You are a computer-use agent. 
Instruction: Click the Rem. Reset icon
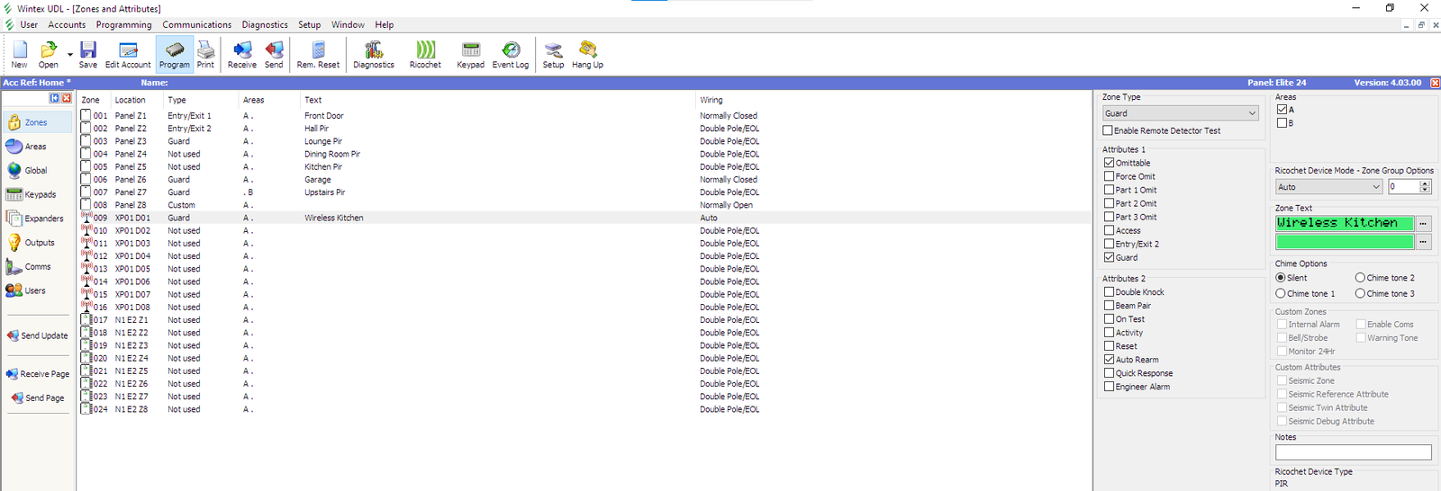[x=318, y=54]
